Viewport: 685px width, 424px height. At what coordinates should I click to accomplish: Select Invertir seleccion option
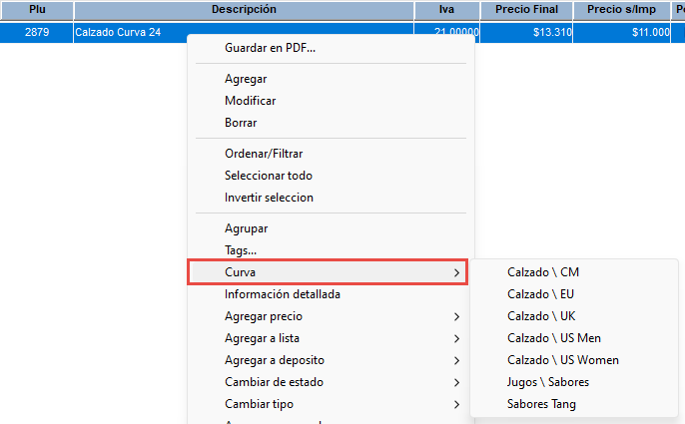tap(269, 198)
